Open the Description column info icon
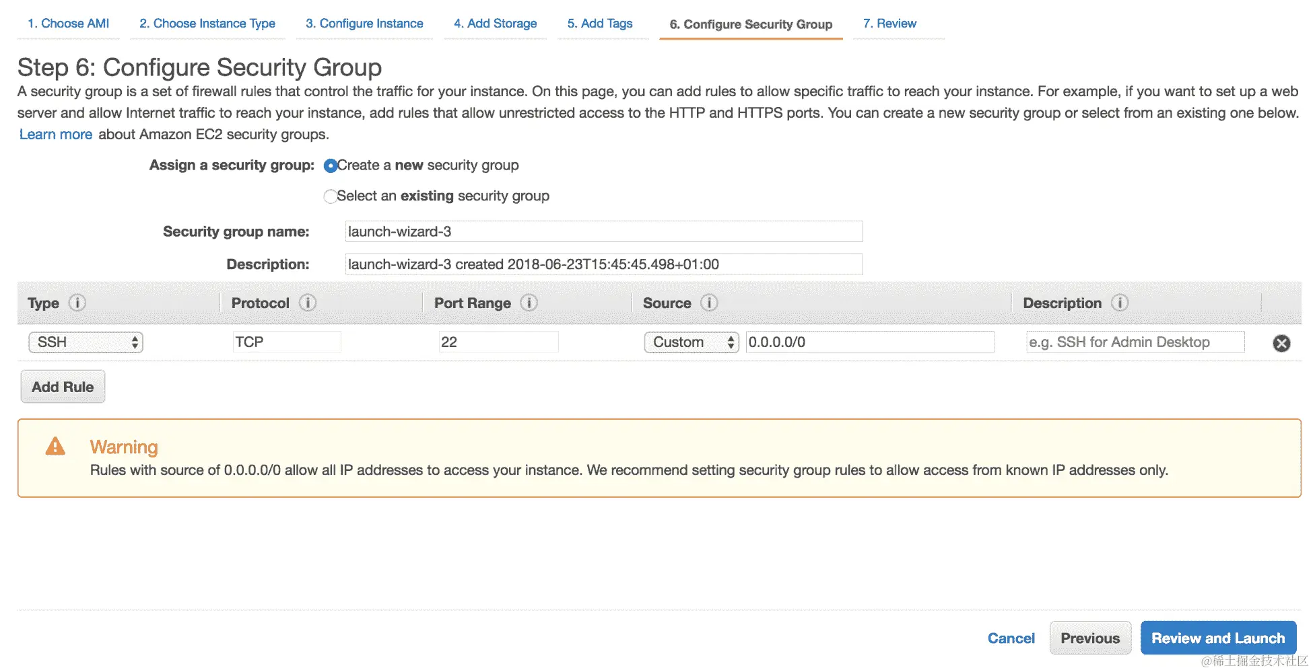Image resolution: width=1313 pixels, height=672 pixels. tap(1120, 303)
